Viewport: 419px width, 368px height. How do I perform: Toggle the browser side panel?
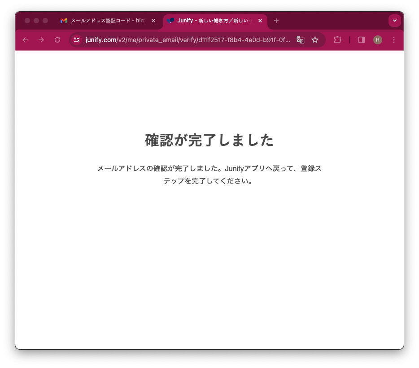(362, 40)
